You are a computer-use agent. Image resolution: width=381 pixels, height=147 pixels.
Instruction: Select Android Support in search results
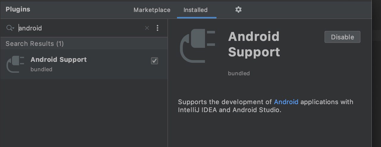84,64
